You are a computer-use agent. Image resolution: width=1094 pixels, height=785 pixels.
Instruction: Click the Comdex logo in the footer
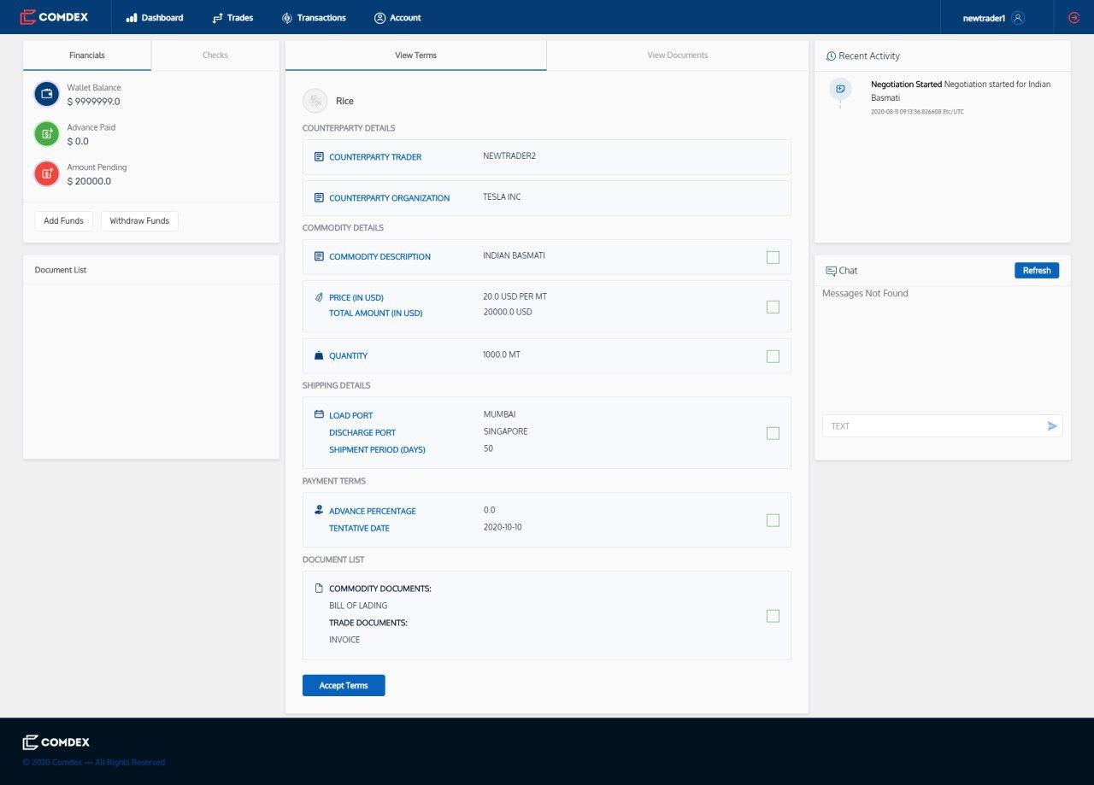click(x=56, y=741)
